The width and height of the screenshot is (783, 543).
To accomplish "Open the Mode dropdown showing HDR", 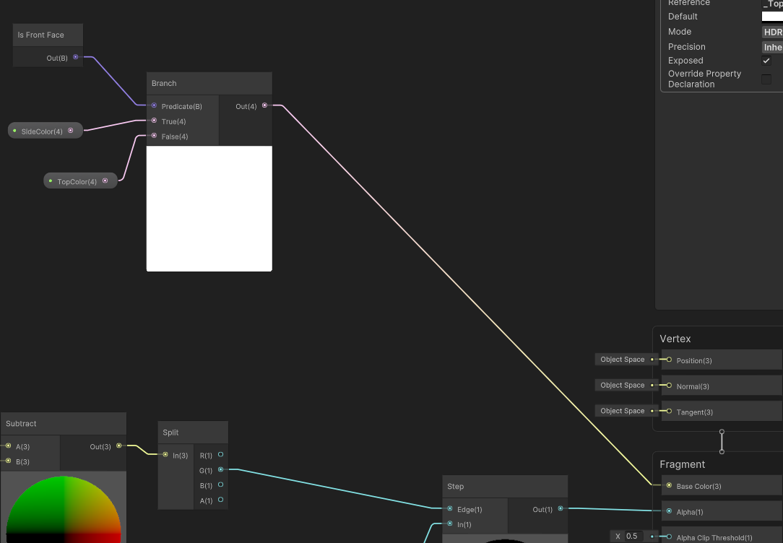I will (772, 32).
